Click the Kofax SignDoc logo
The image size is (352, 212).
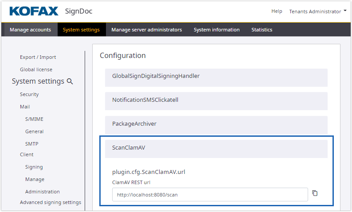[x=51, y=11]
